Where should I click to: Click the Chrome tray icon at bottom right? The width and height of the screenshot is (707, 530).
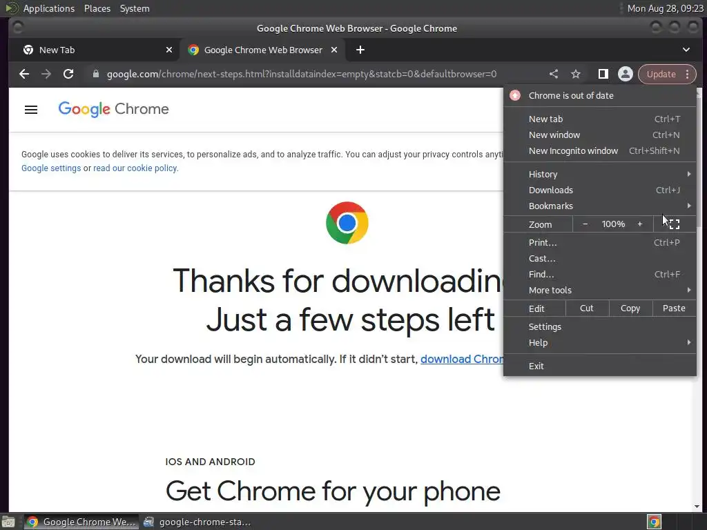coord(655,522)
